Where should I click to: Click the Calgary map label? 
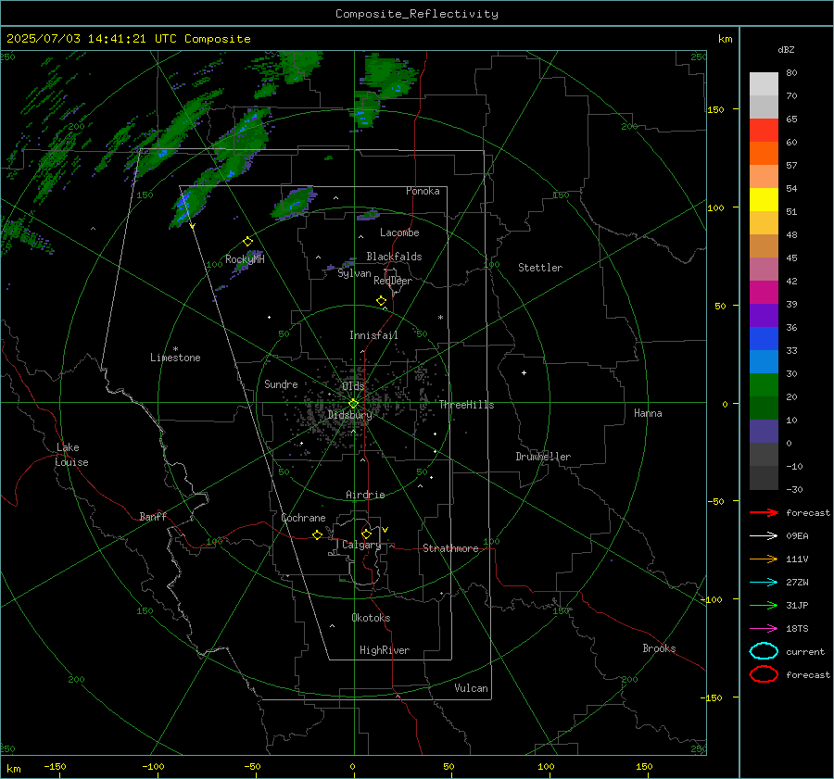pos(361,545)
